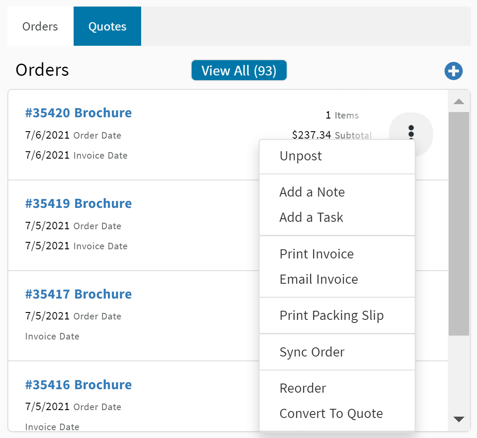
Task: Open order #35420 Brochure link
Action: click(78, 112)
